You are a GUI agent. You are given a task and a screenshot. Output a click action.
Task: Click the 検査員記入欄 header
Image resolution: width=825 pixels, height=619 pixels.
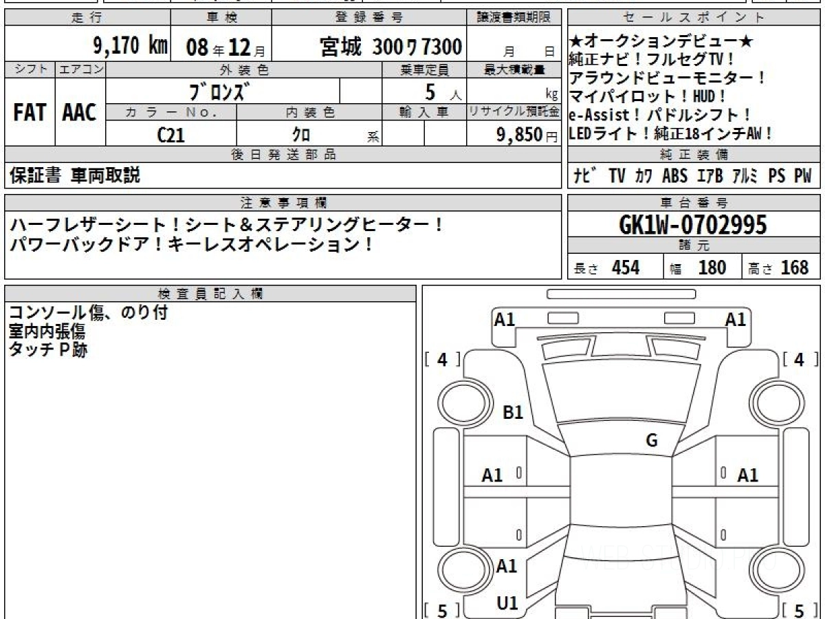[x=210, y=294]
